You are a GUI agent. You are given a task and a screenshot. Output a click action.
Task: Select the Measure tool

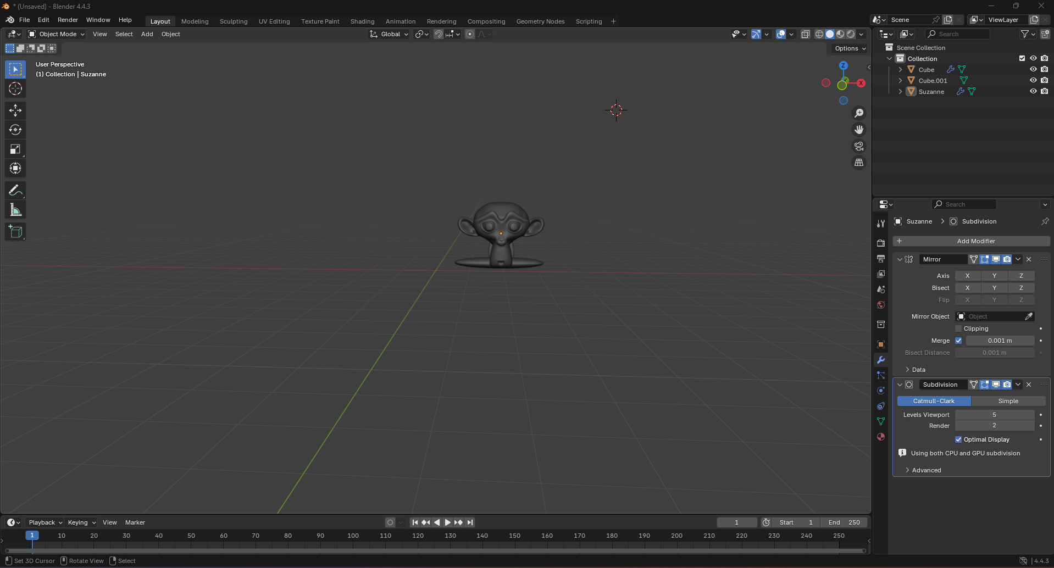(x=15, y=210)
